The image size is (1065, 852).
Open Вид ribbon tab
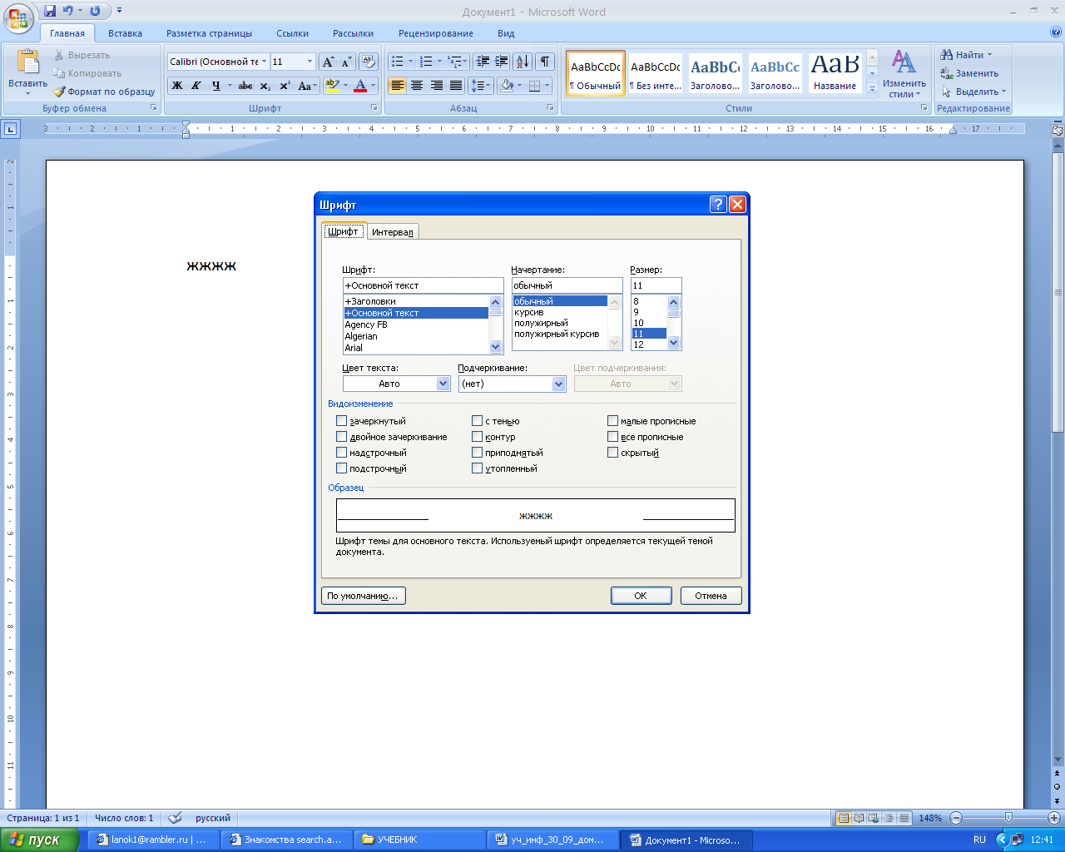(506, 33)
